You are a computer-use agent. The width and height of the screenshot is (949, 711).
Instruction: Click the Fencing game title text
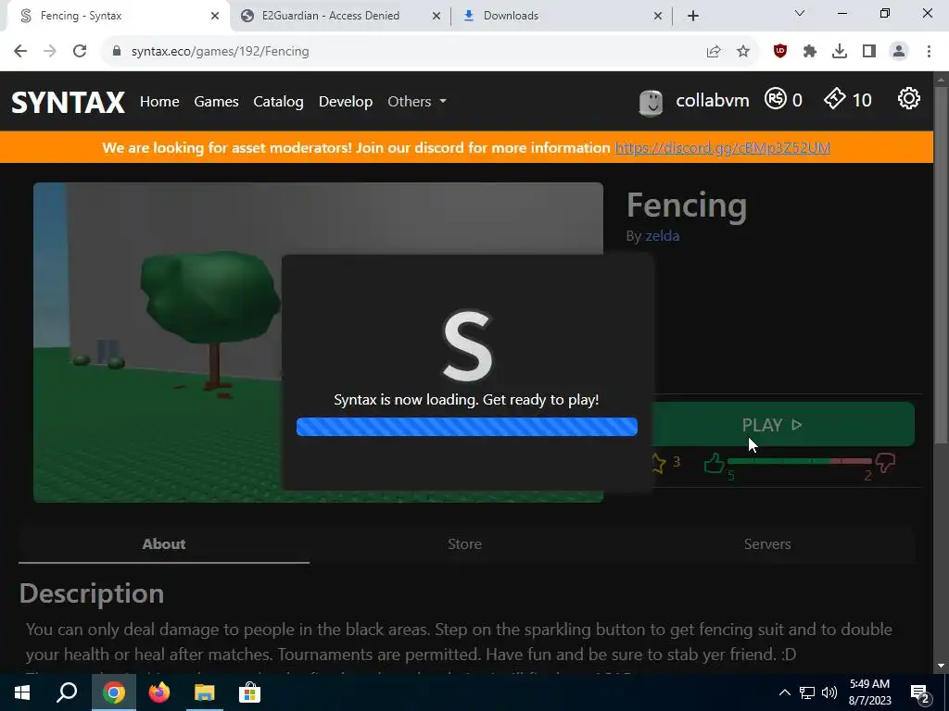click(x=687, y=206)
